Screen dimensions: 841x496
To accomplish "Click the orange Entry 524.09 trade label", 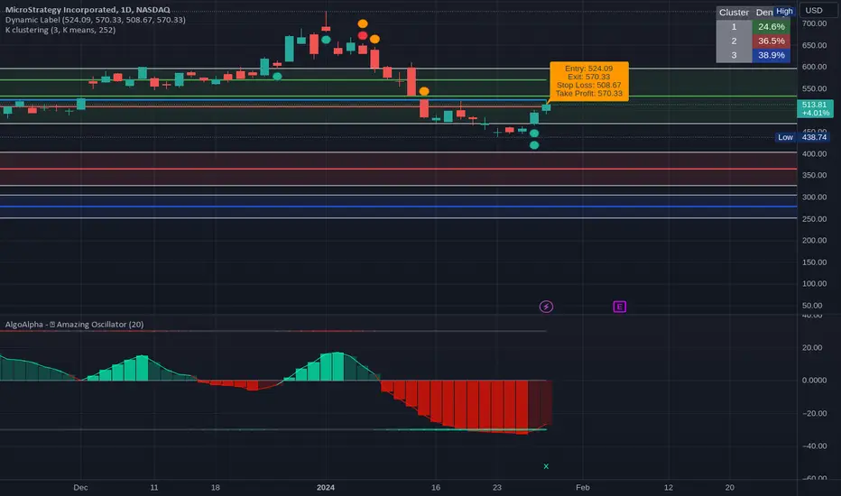I will [589, 81].
